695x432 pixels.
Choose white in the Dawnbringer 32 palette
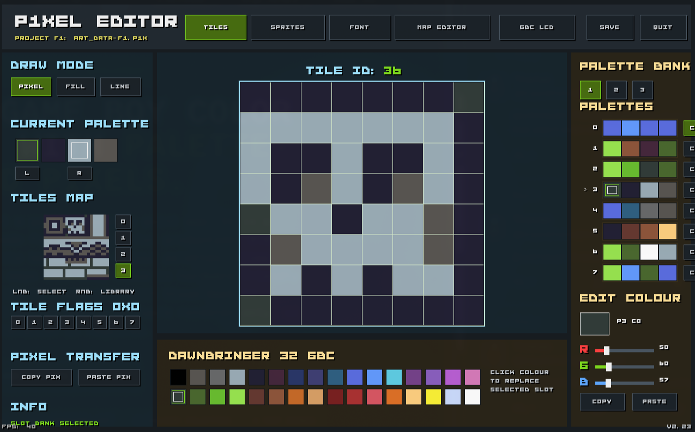pos(473,397)
